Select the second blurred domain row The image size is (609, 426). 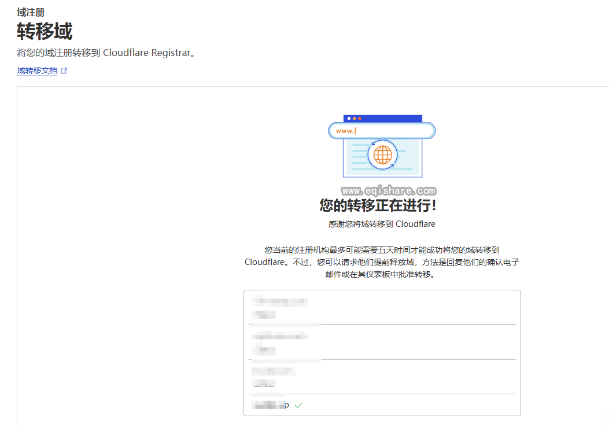click(x=382, y=342)
